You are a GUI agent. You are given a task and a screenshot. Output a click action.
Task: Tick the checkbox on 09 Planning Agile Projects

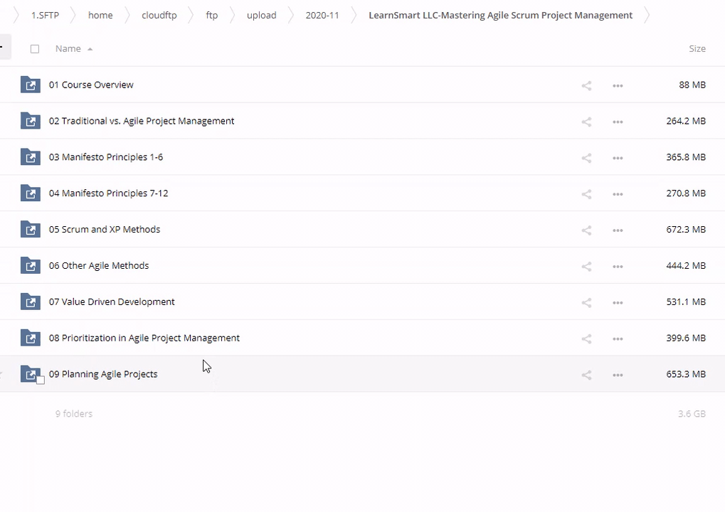tap(41, 380)
